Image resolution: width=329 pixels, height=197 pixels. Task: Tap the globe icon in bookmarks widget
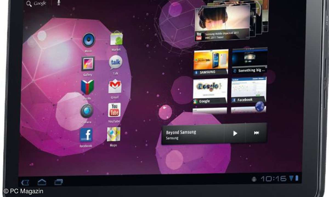point(260,106)
